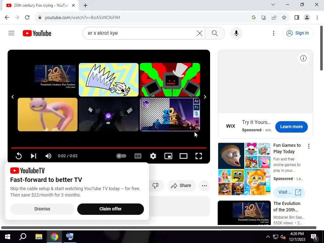Click the horizontal page scrollbar
The image size is (324, 243).
[159, 227]
